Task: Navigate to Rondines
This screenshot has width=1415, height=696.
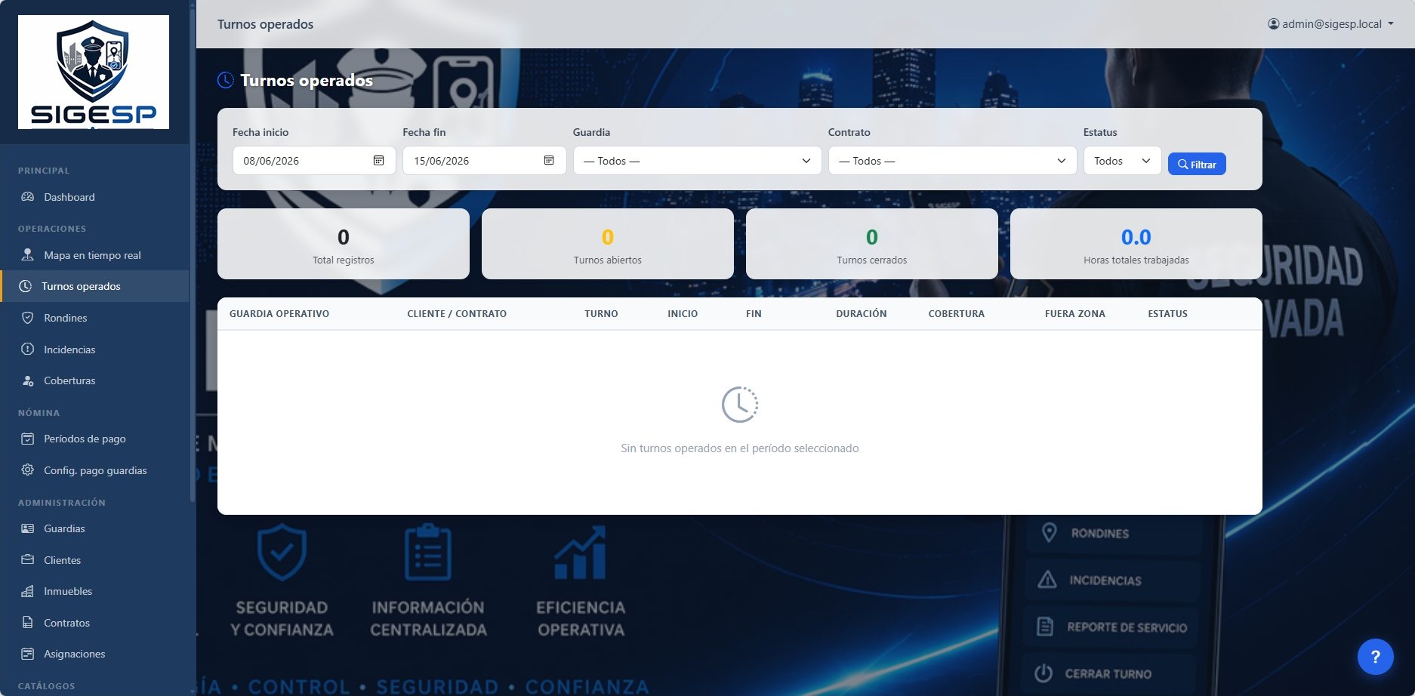Action: pos(94,318)
